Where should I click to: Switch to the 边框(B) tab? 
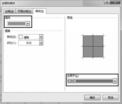click(9, 12)
